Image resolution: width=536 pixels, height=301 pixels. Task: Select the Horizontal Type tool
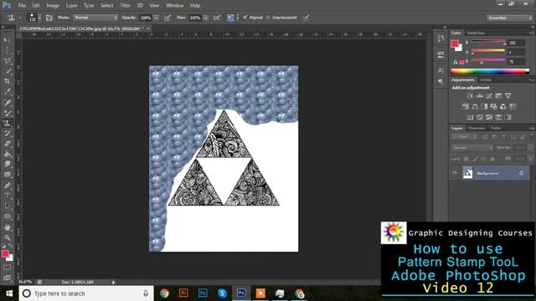click(x=8, y=196)
